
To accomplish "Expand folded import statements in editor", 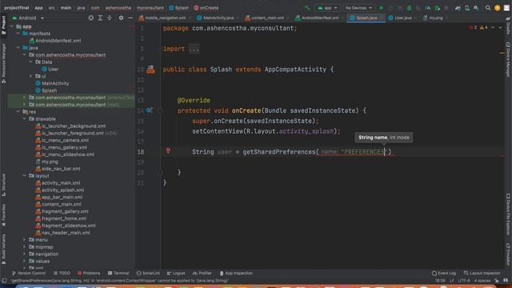I will pos(194,49).
